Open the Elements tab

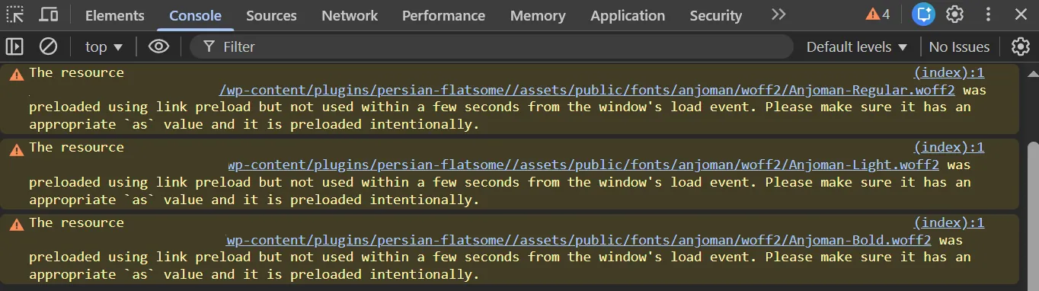pos(114,15)
